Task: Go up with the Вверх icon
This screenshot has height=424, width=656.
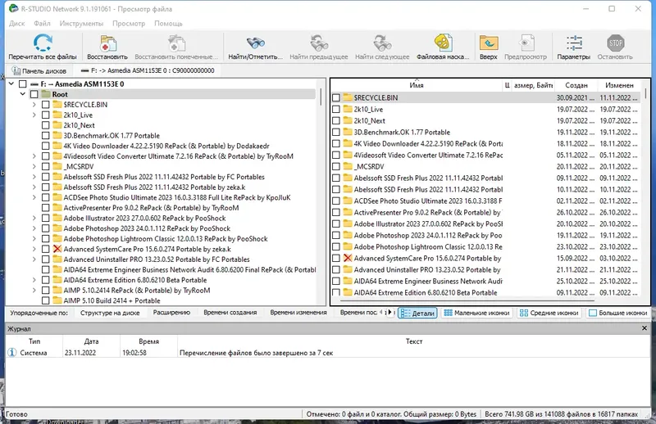Action: pyautogui.click(x=489, y=43)
